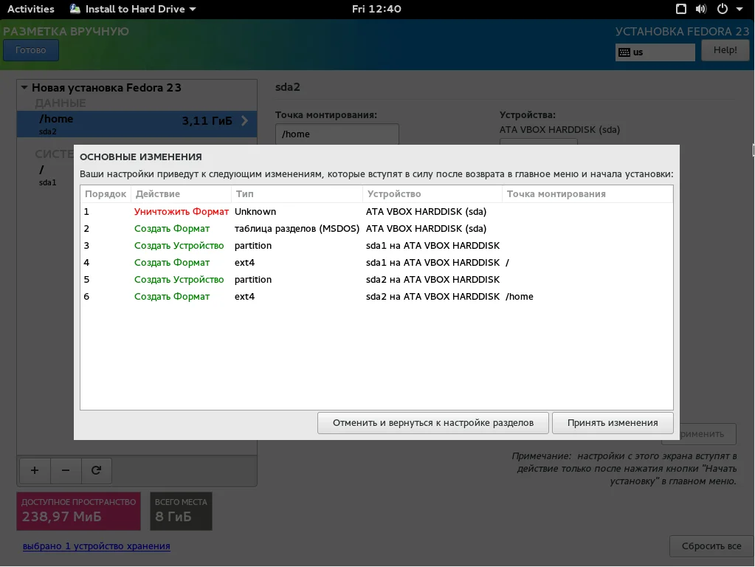Click the chevron on the /home partition row
The image size is (755, 567).
pos(244,120)
